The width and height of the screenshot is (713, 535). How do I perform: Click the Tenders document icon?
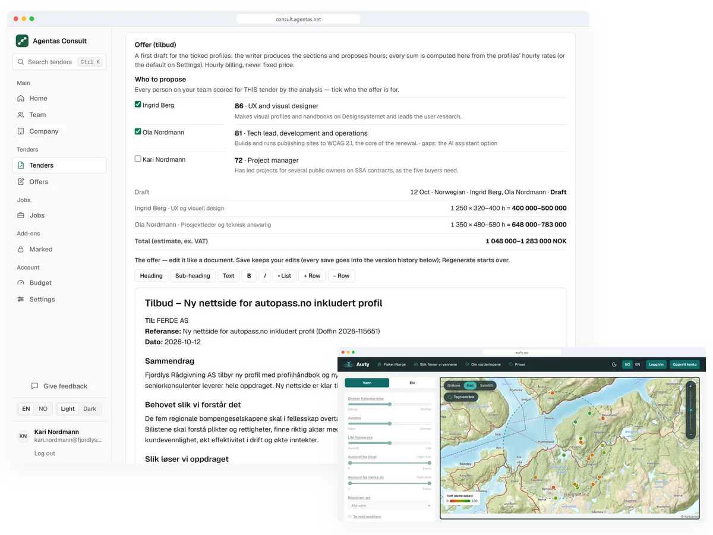pos(21,165)
